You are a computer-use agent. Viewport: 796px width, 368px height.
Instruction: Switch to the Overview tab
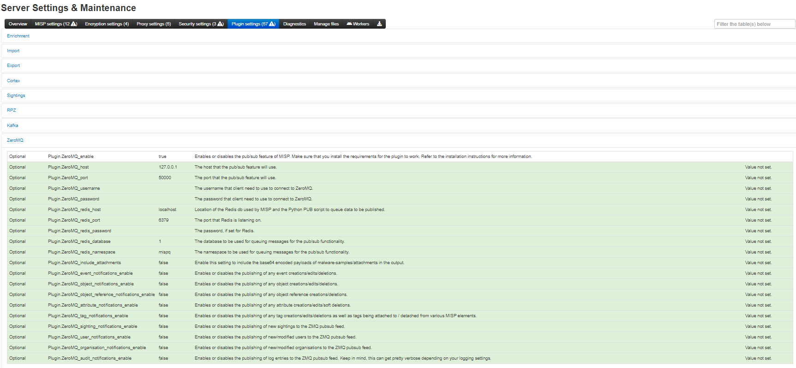point(18,24)
